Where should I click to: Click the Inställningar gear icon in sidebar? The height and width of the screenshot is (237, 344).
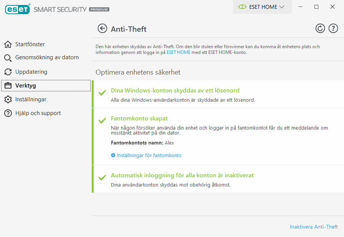[x=8, y=99]
